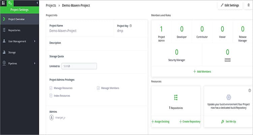Click the green gears settings icon
The height and width of the screenshot is (135, 253).
coord(10,3)
